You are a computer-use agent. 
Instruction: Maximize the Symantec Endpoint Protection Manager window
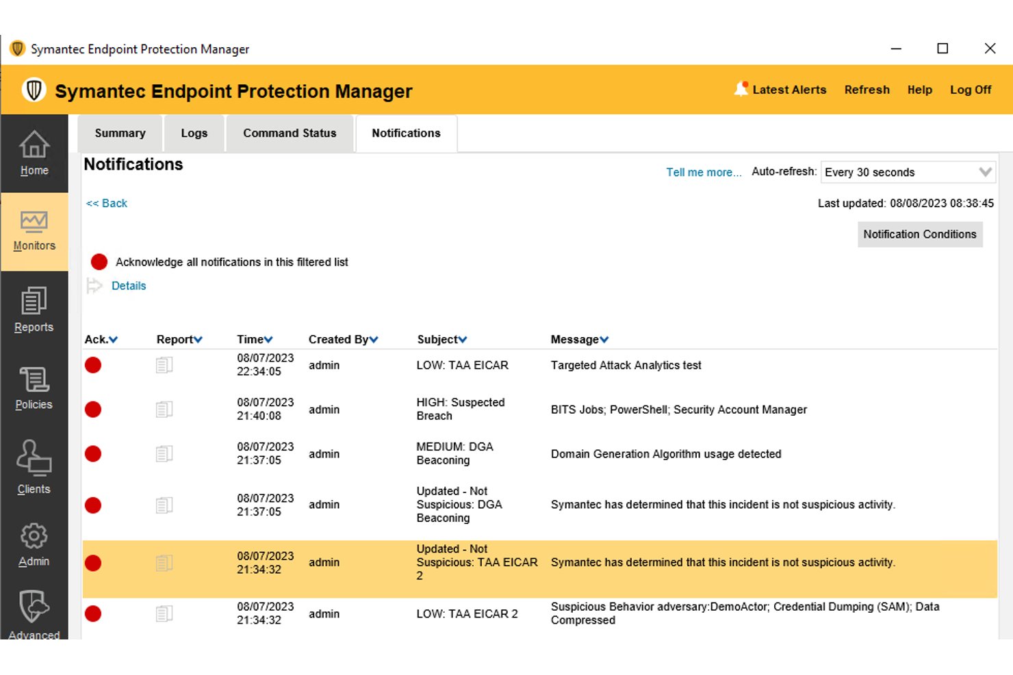(x=943, y=49)
